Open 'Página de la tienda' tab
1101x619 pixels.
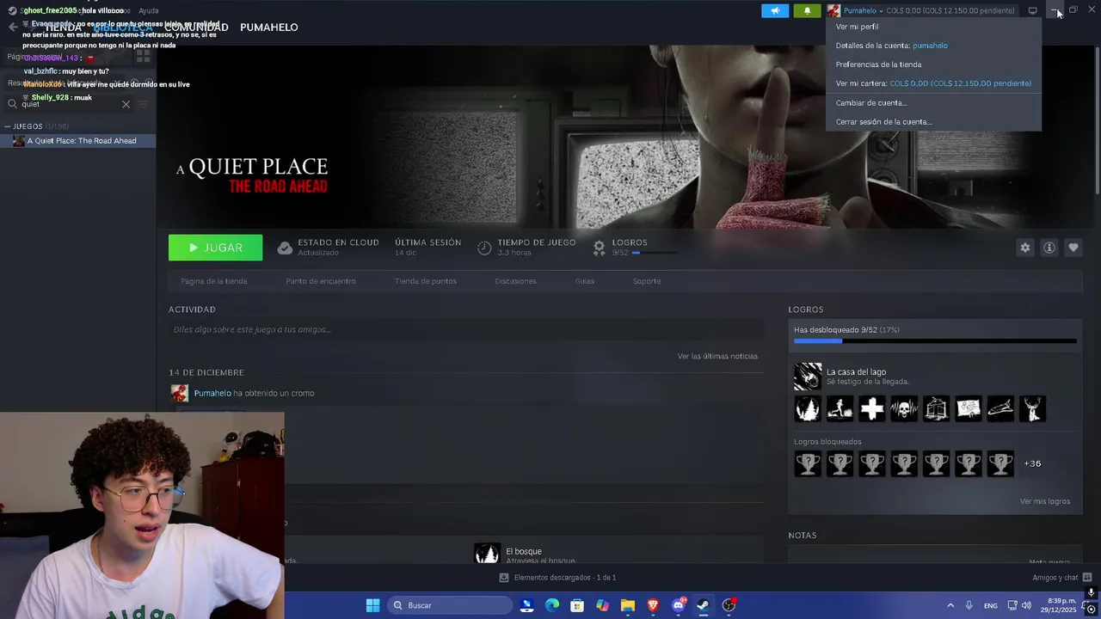[214, 281]
